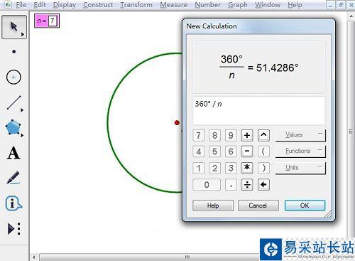Screen dimensions: 355x261
Task: Click the red center point
Action: [x=177, y=122]
